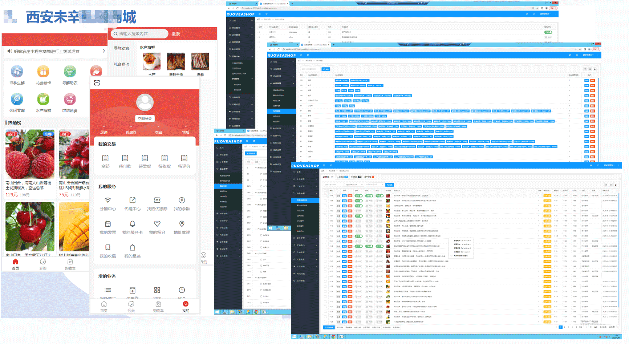629x344 pixels.
Task: Click Chrome icon in bottom-right window taskbar
Action: tap(333, 337)
